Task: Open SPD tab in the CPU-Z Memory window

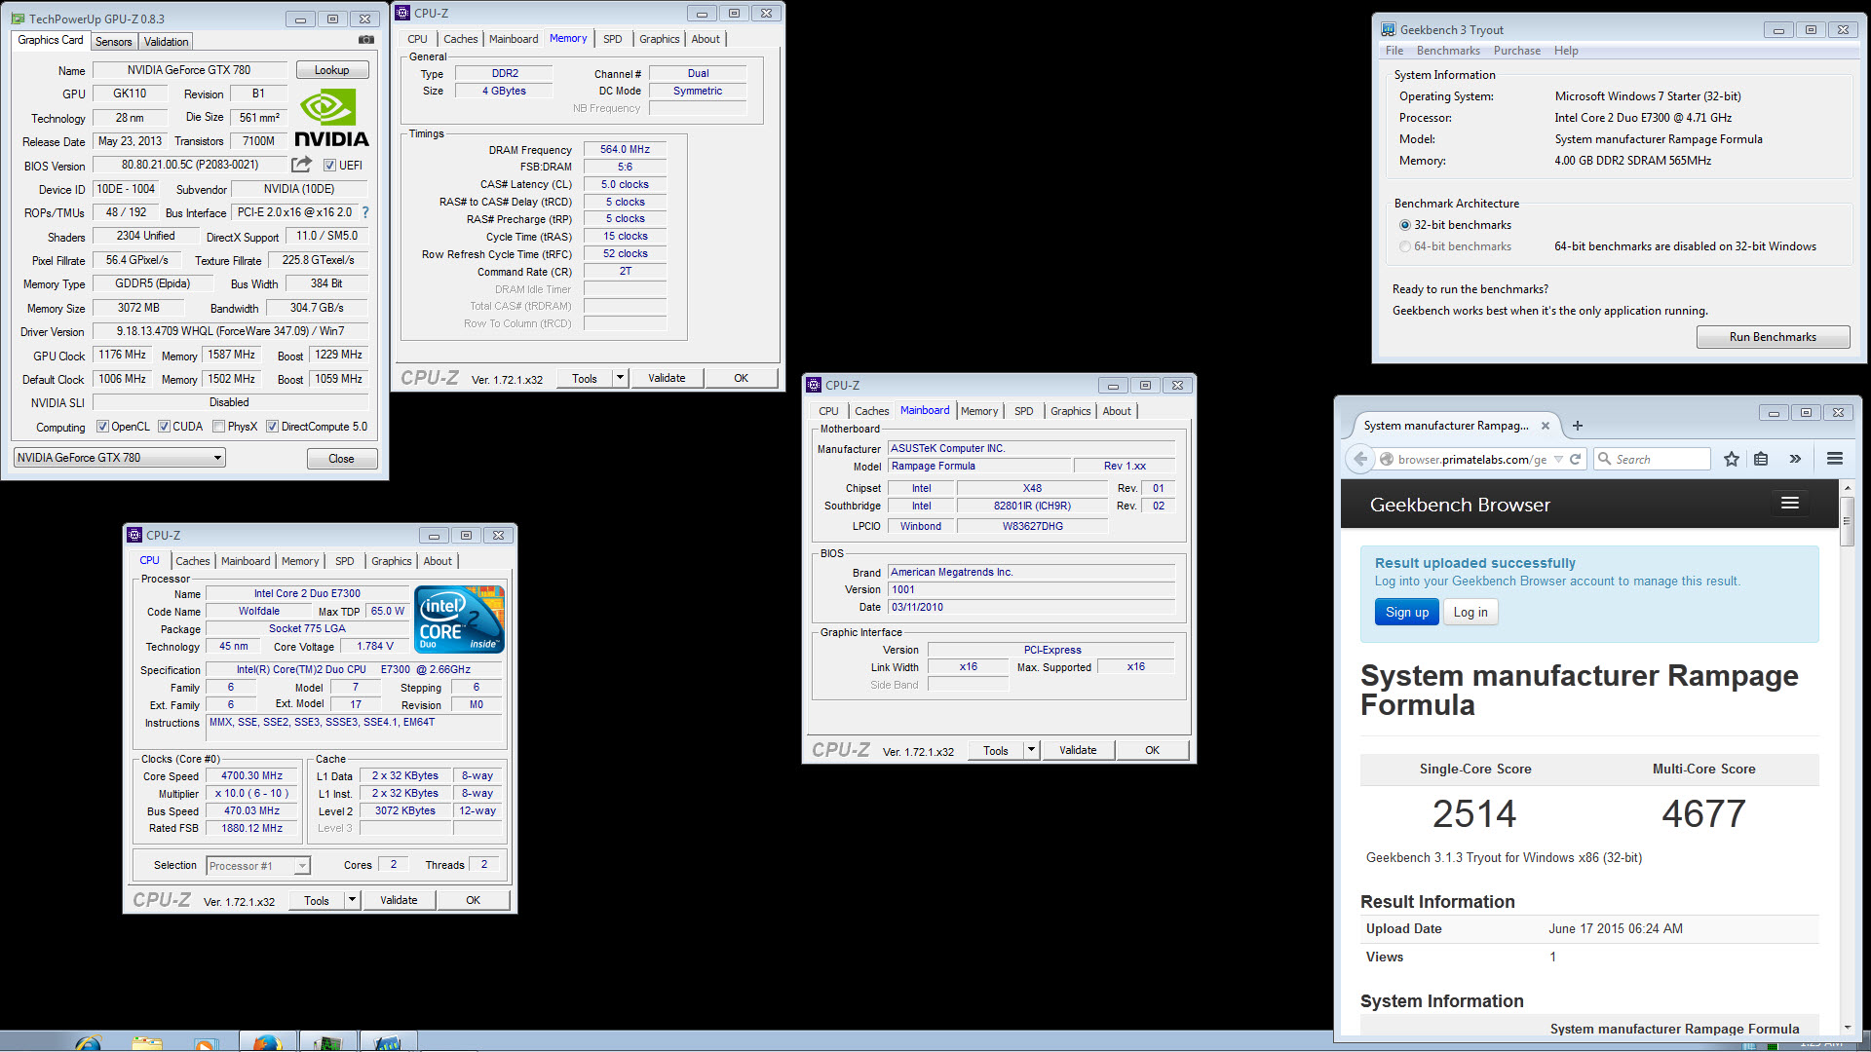Action: tap(612, 39)
